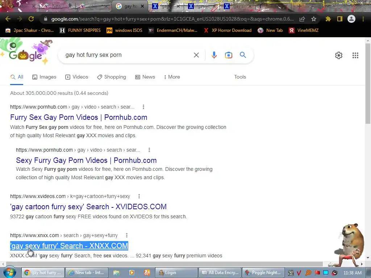Open Google quick settings gear

click(x=339, y=55)
